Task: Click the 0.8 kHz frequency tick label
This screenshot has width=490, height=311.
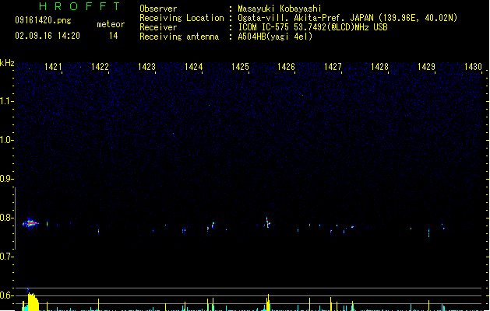Action: pyautogui.click(x=6, y=218)
